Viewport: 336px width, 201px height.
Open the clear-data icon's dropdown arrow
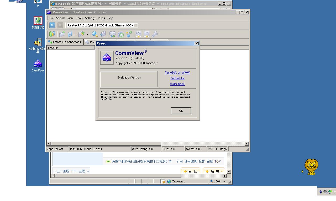tap(87, 34)
